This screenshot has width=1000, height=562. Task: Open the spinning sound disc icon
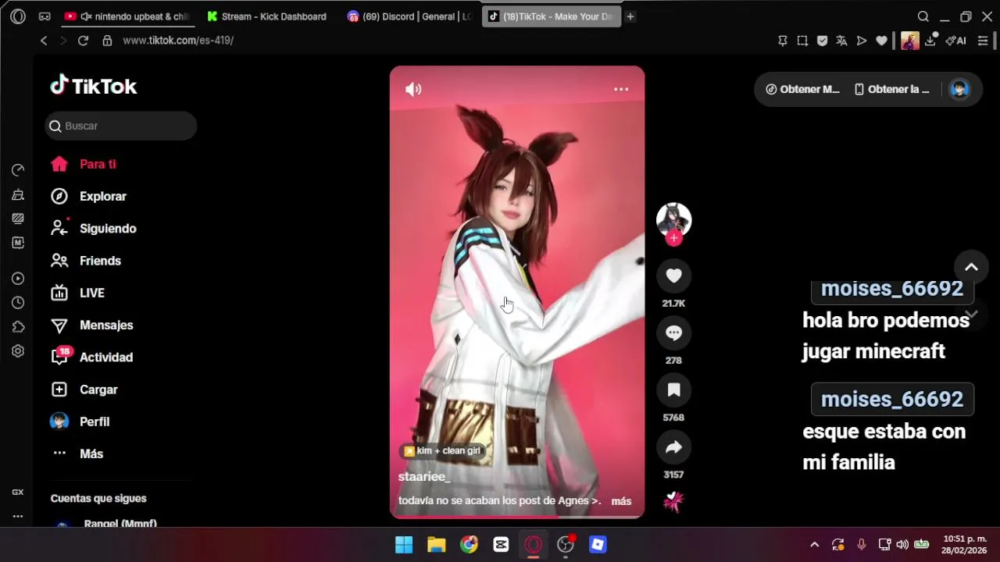point(673,501)
